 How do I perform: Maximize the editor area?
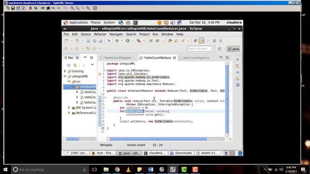tap(227, 58)
